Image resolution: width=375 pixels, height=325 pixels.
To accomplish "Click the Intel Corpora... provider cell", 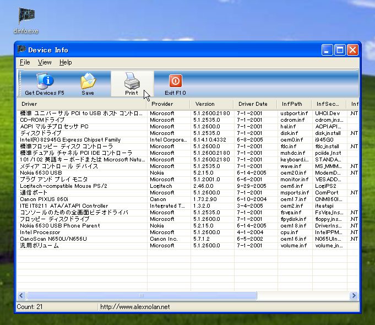I will click(169, 140).
